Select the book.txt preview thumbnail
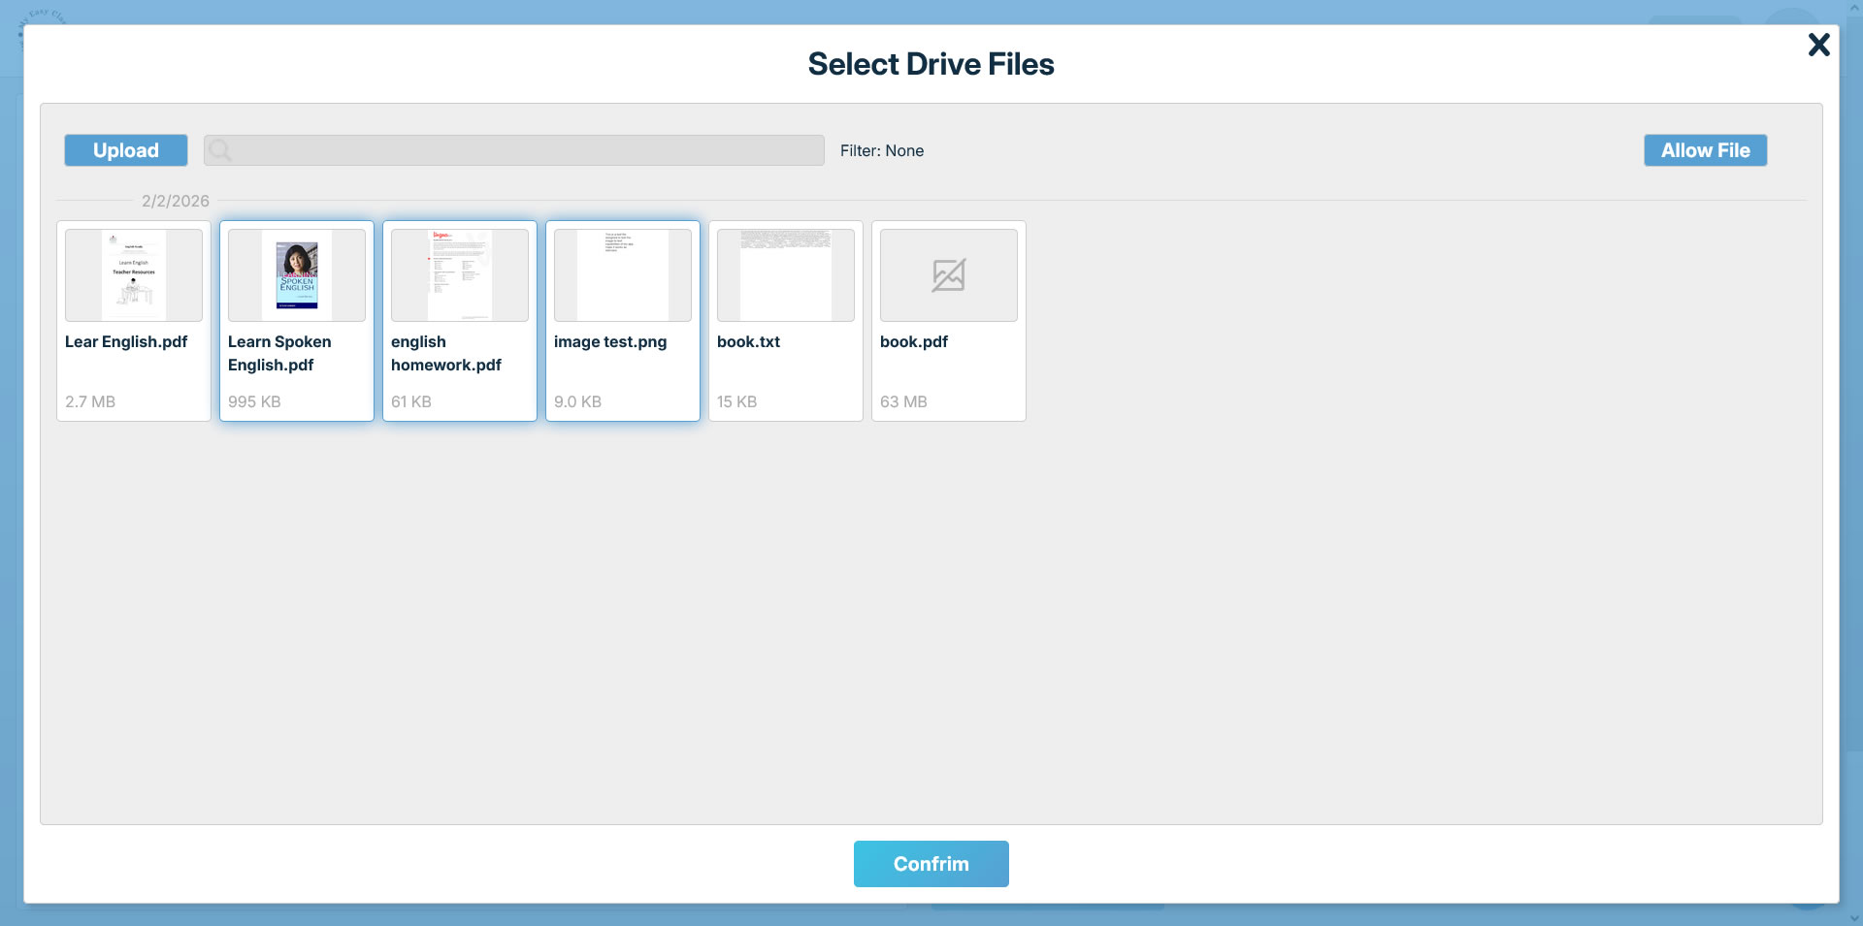This screenshot has width=1863, height=926. tap(786, 275)
